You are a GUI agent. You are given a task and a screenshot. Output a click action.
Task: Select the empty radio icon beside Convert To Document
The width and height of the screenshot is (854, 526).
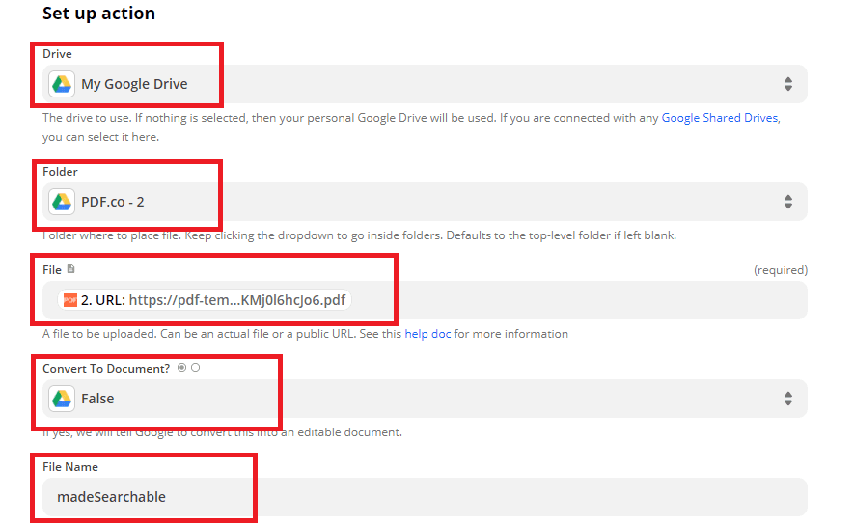[x=196, y=368]
